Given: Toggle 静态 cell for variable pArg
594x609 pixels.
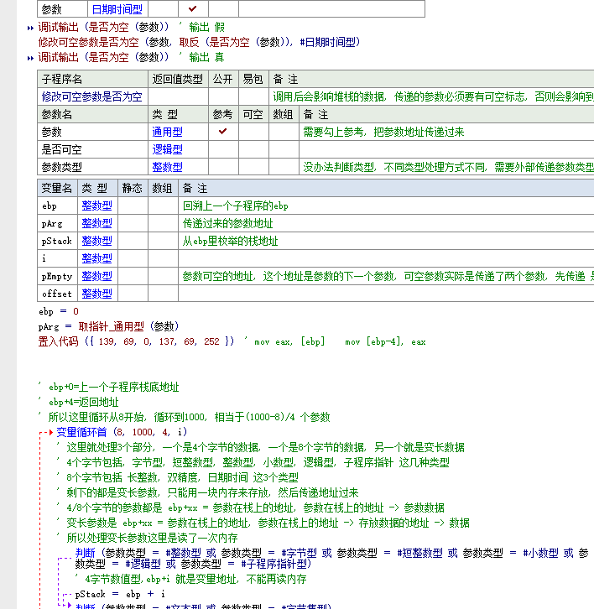Looking at the screenshot, I should point(133,223).
